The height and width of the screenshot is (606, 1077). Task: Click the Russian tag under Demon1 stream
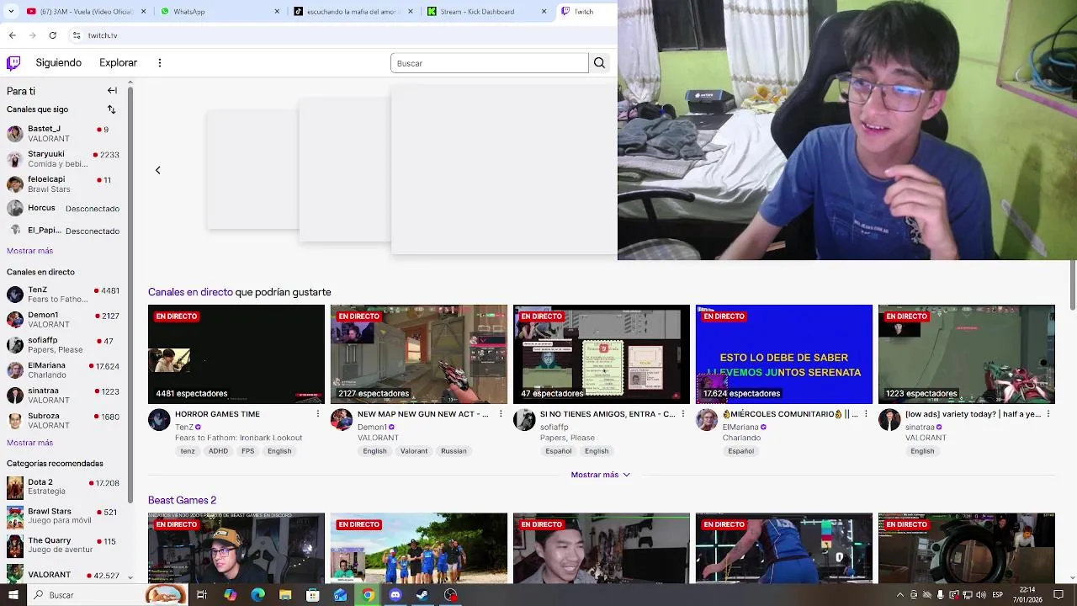(x=454, y=451)
